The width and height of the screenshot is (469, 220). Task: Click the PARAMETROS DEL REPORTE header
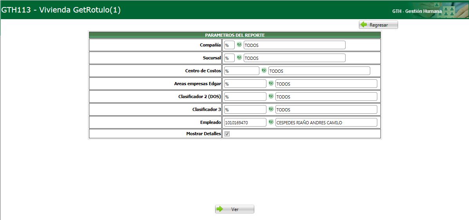(x=235, y=35)
